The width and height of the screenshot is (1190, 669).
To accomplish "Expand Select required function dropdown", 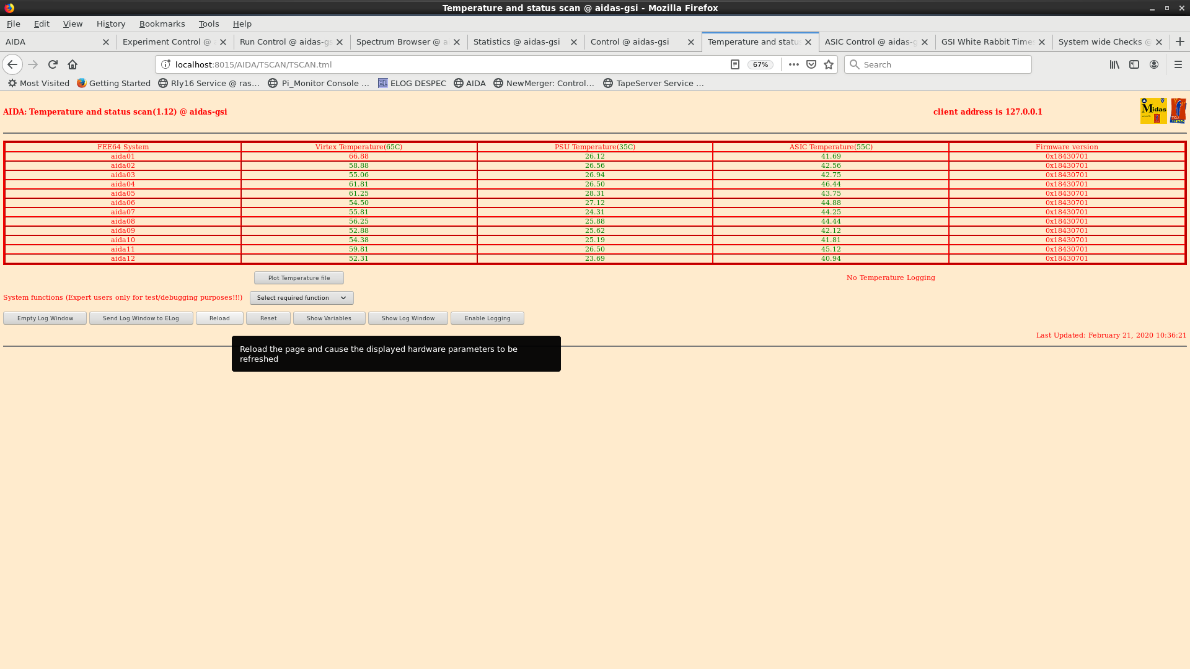I will pos(302,298).
